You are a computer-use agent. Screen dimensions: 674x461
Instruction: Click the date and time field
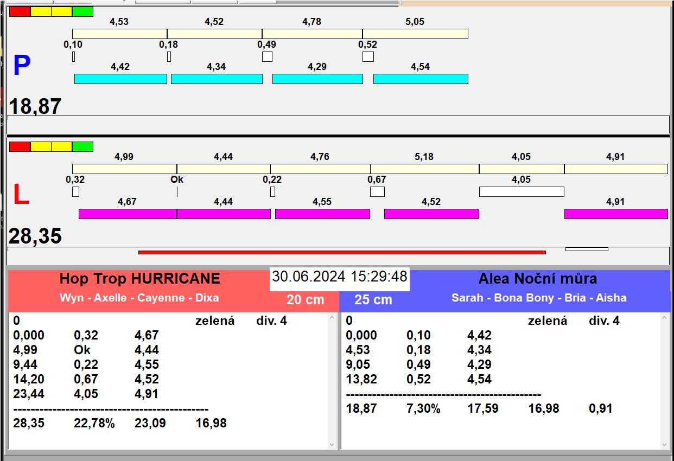click(x=340, y=277)
